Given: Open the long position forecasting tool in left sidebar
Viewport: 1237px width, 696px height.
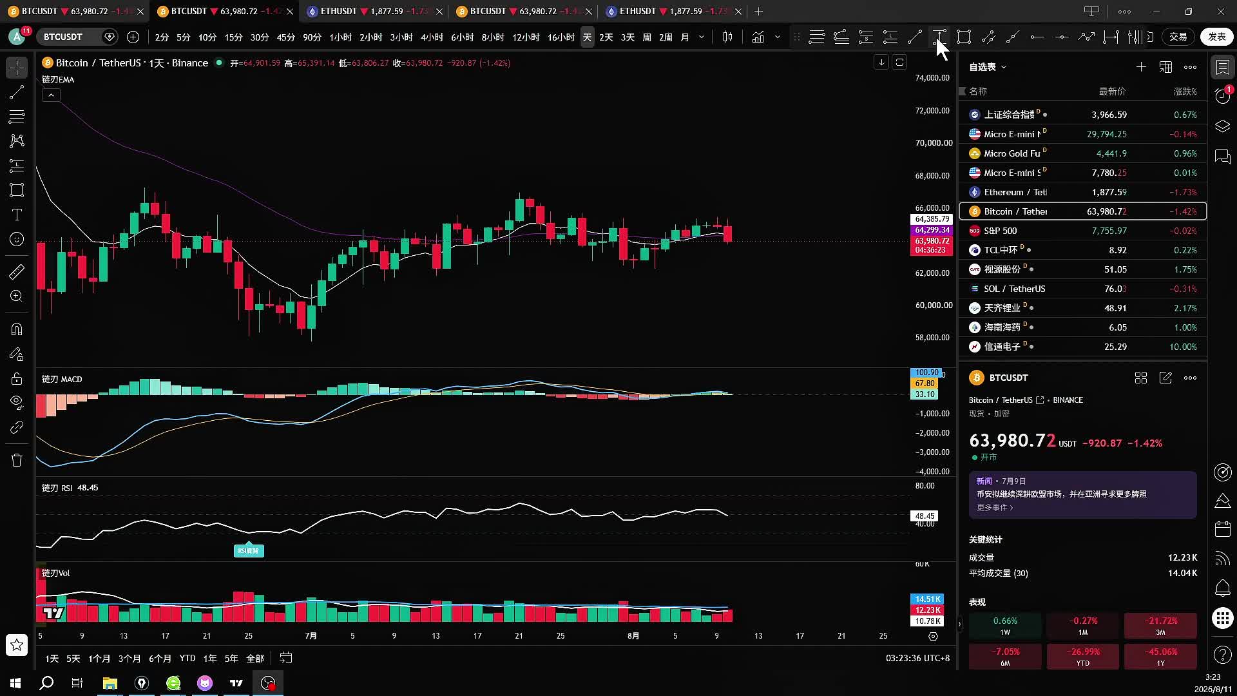Looking at the screenshot, I should [x=17, y=166].
